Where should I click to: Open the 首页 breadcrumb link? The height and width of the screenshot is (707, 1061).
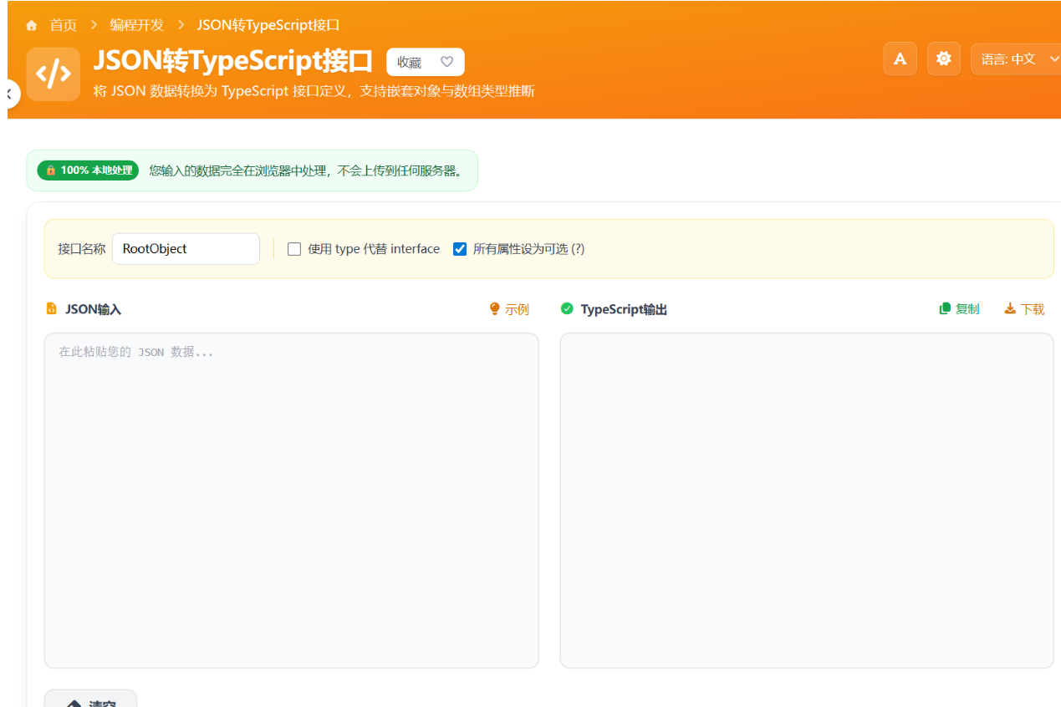point(63,26)
